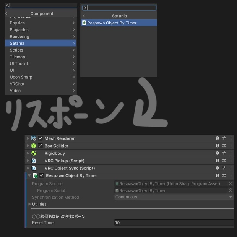Viewport: 237px width, 237px height.
Task: Open the Satania component category
Action: (41, 43)
